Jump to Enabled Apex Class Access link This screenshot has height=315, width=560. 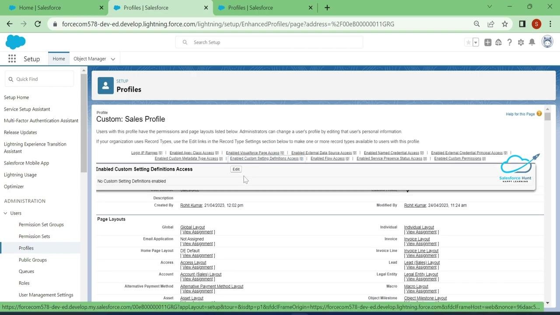[192, 153]
